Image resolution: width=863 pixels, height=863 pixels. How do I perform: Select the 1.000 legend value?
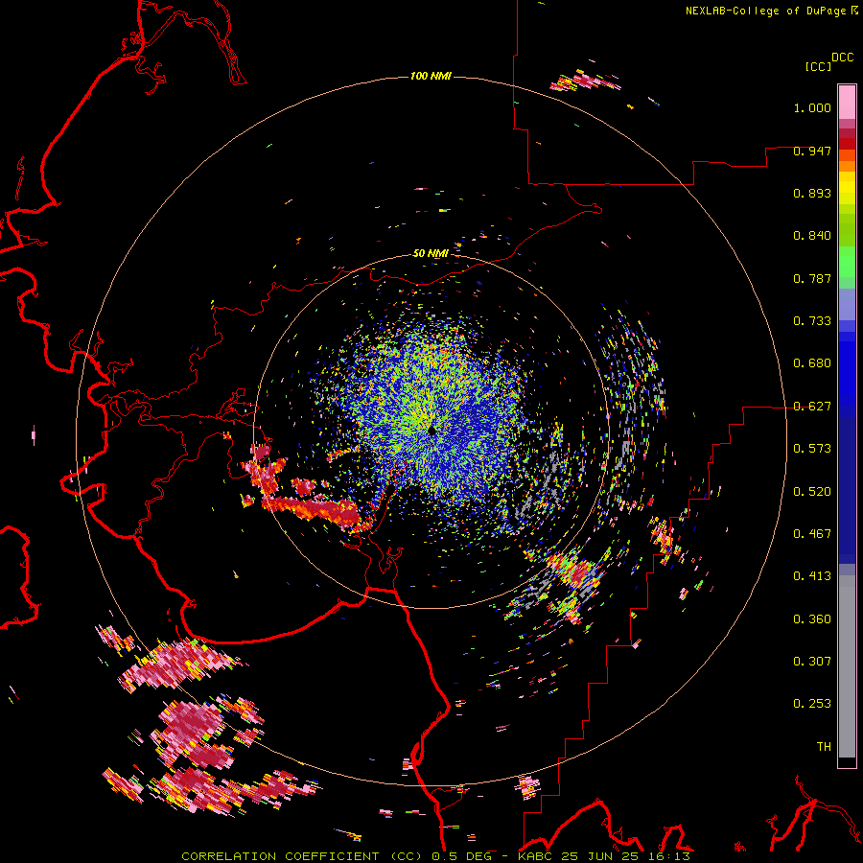pos(812,107)
